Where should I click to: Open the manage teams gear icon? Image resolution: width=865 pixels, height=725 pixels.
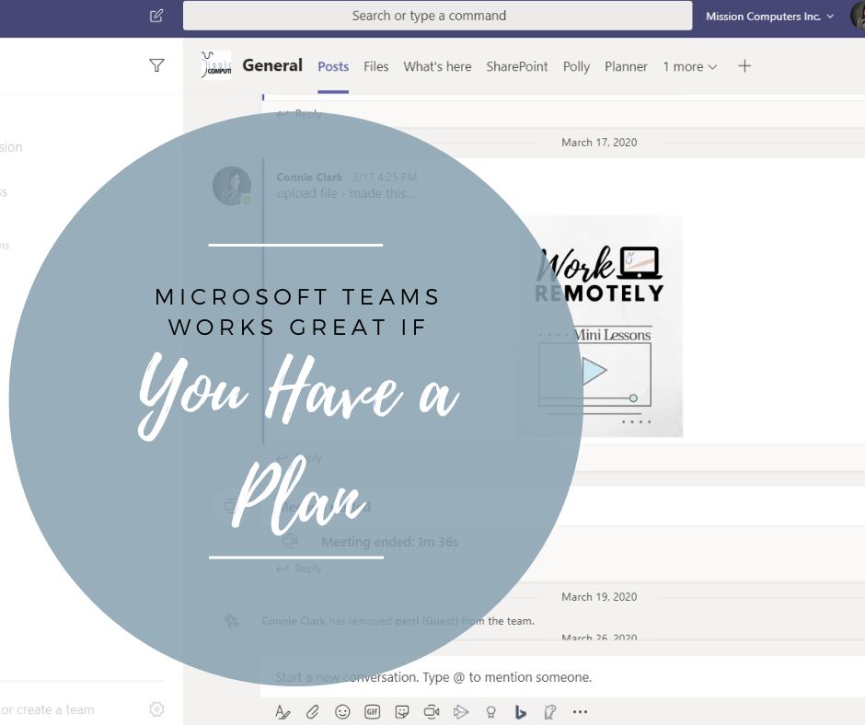[x=156, y=709]
